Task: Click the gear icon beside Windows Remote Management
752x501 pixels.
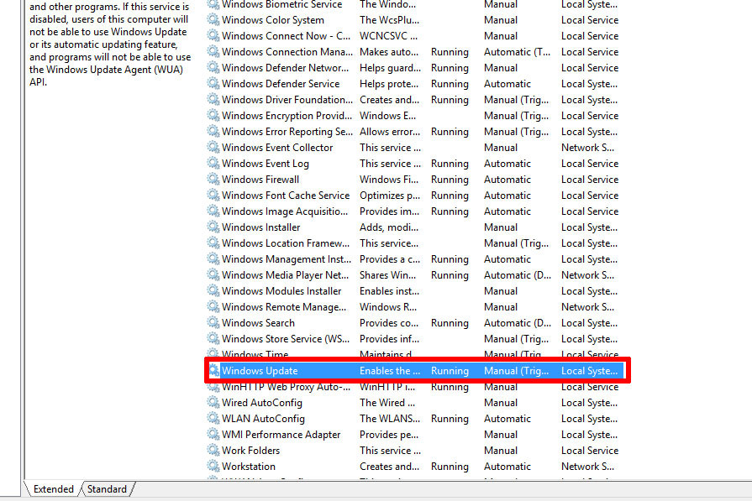Action: click(x=213, y=306)
